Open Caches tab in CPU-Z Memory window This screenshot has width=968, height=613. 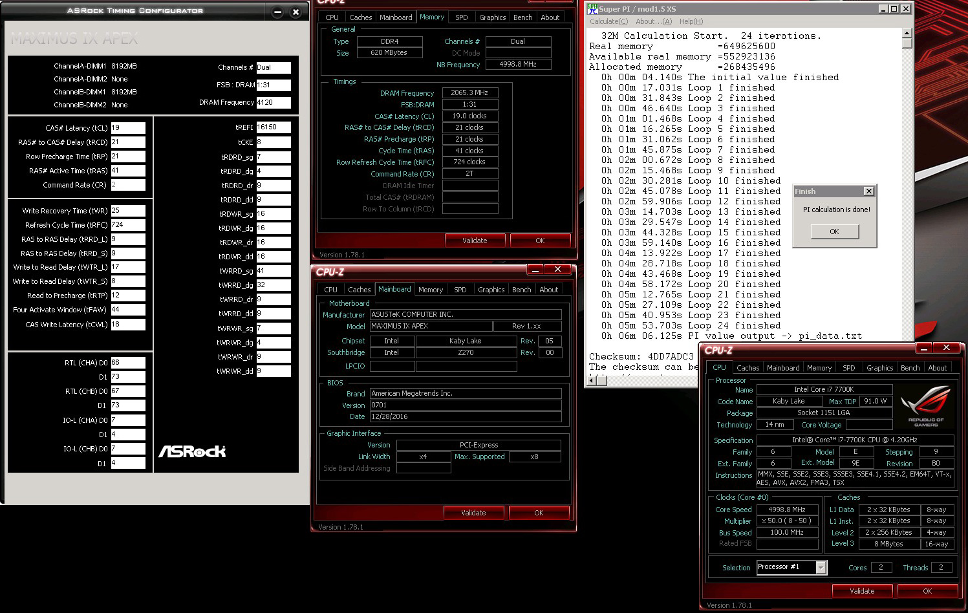click(x=361, y=17)
